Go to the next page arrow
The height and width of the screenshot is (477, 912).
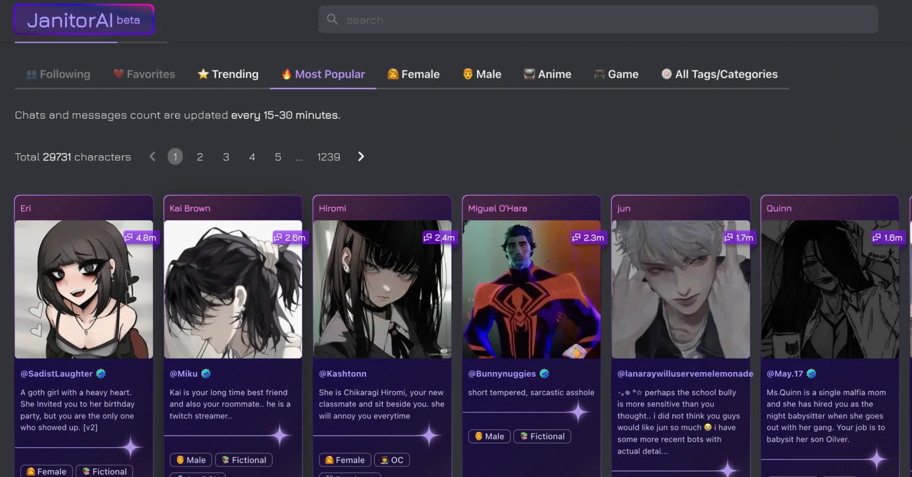tap(361, 157)
